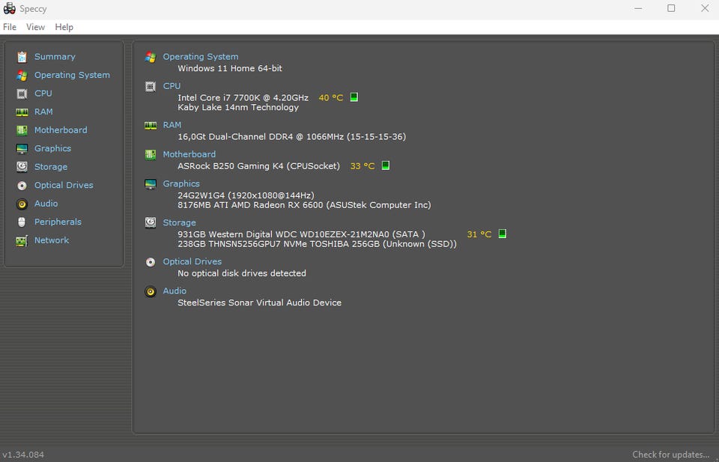Click the '16,0Gt Dual-Channel DDR4' RAM line
The image size is (719, 462).
click(x=291, y=136)
